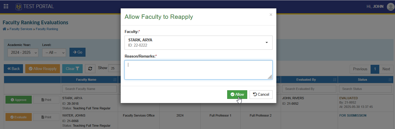
Task: Sort by the Faculty Name column arrows
Action: pos(115,80)
